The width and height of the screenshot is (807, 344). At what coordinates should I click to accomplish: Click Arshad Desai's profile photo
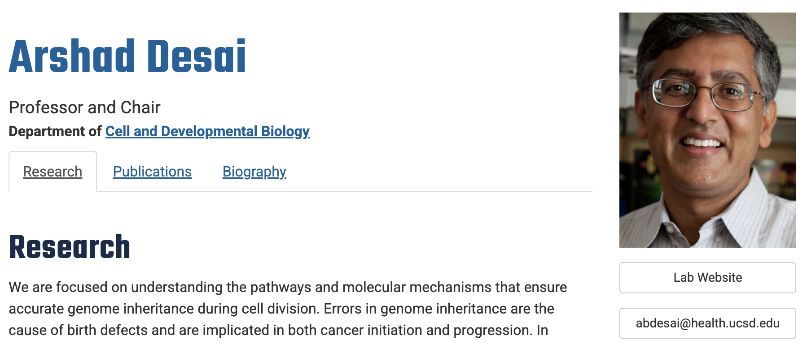(707, 130)
